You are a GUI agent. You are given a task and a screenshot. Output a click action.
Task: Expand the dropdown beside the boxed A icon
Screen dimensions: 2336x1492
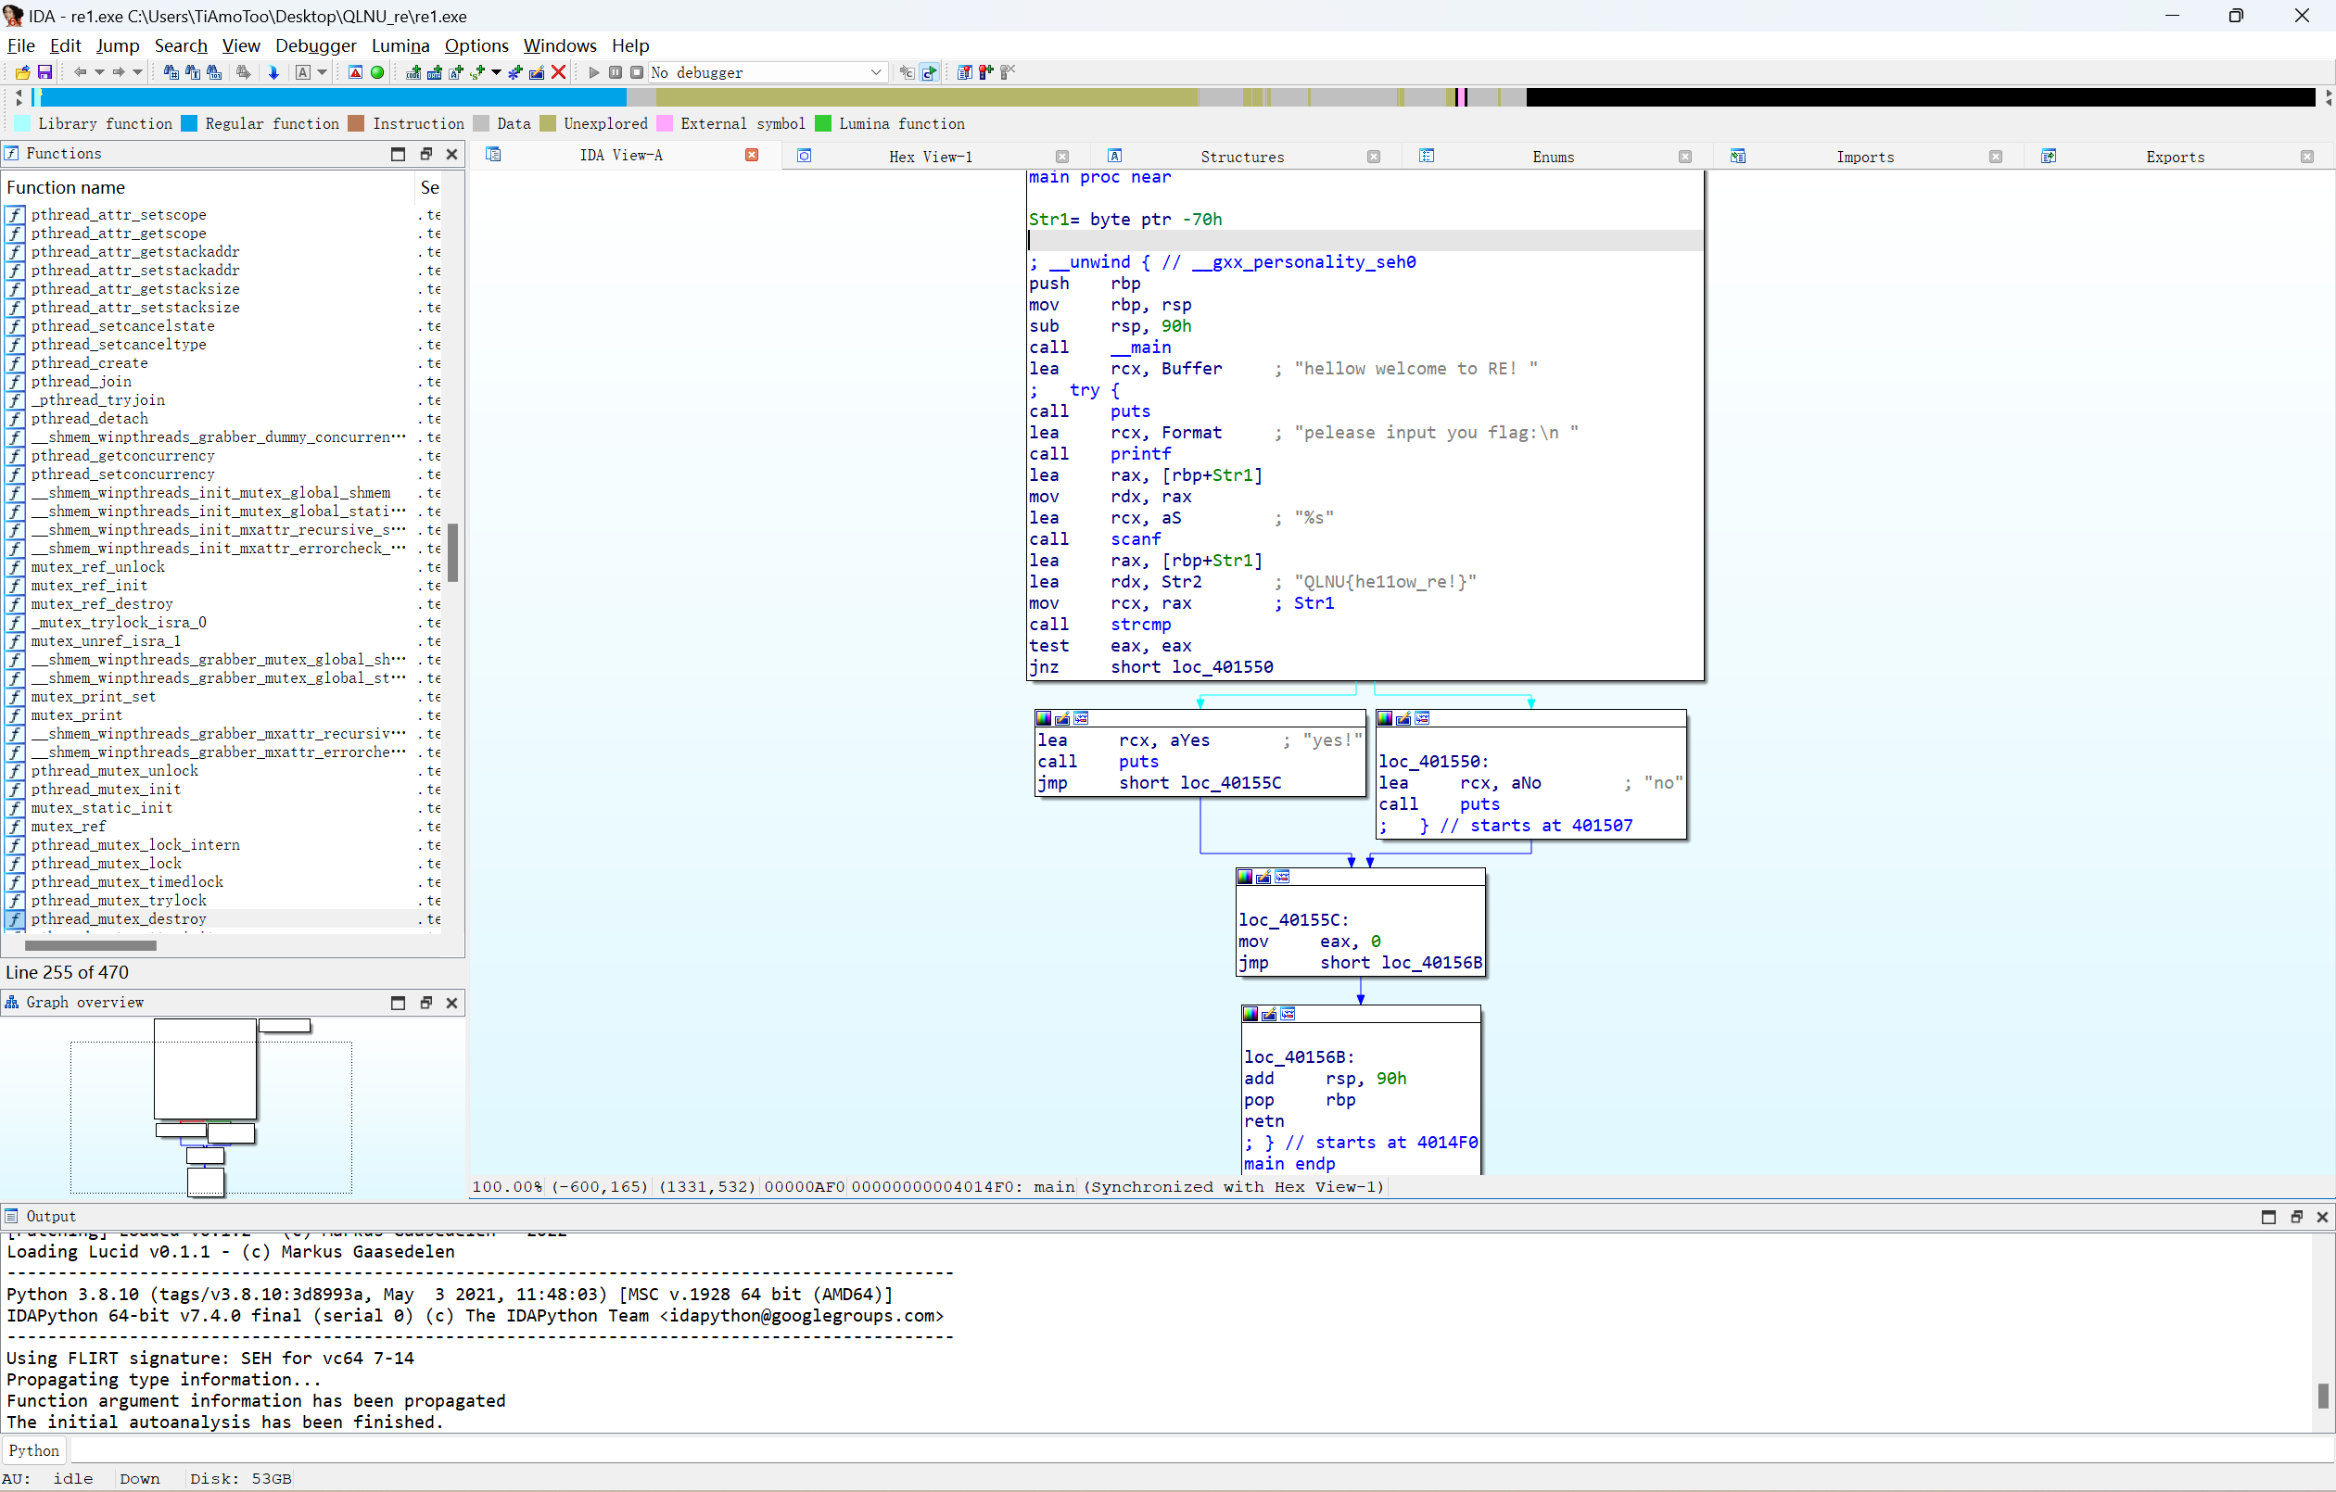(x=321, y=71)
